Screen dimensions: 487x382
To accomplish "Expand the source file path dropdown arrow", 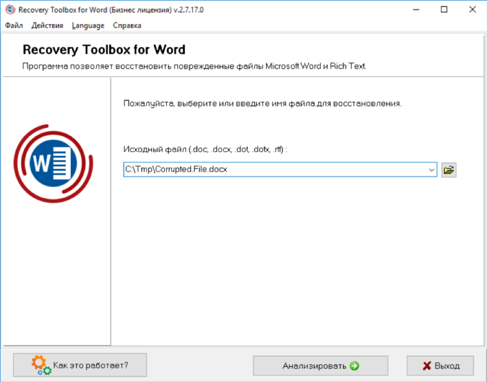I will pyautogui.click(x=431, y=170).
